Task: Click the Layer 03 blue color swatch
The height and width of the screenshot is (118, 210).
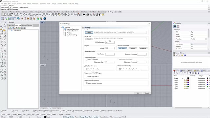Action: (x=188, y=85)
